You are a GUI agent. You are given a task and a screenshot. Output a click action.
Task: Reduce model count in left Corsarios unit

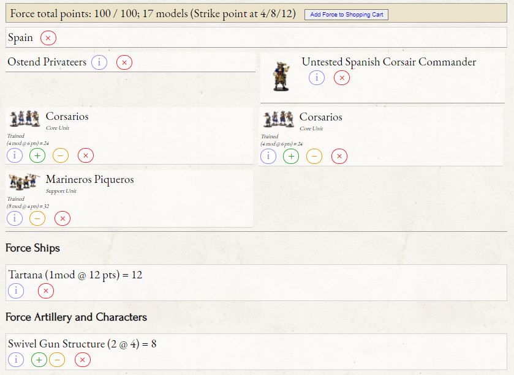point(61,155)
